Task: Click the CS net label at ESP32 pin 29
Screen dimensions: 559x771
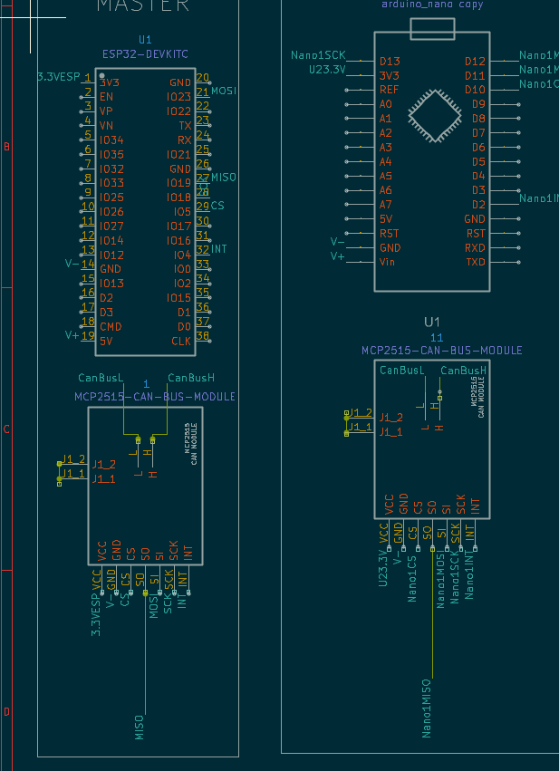Action: tap(217, 206)
